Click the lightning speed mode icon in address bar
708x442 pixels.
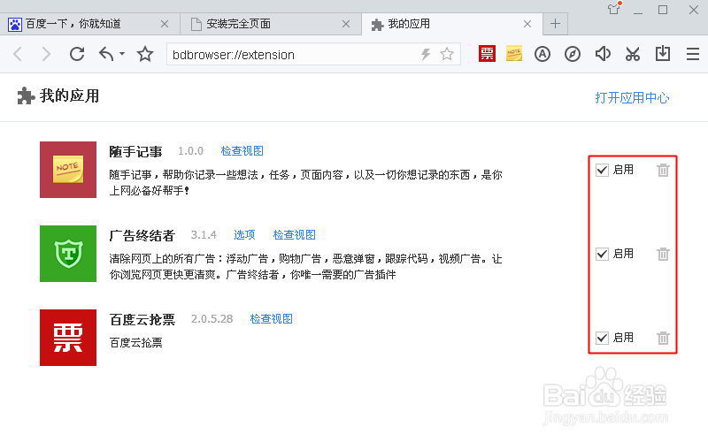pos(426,54)
